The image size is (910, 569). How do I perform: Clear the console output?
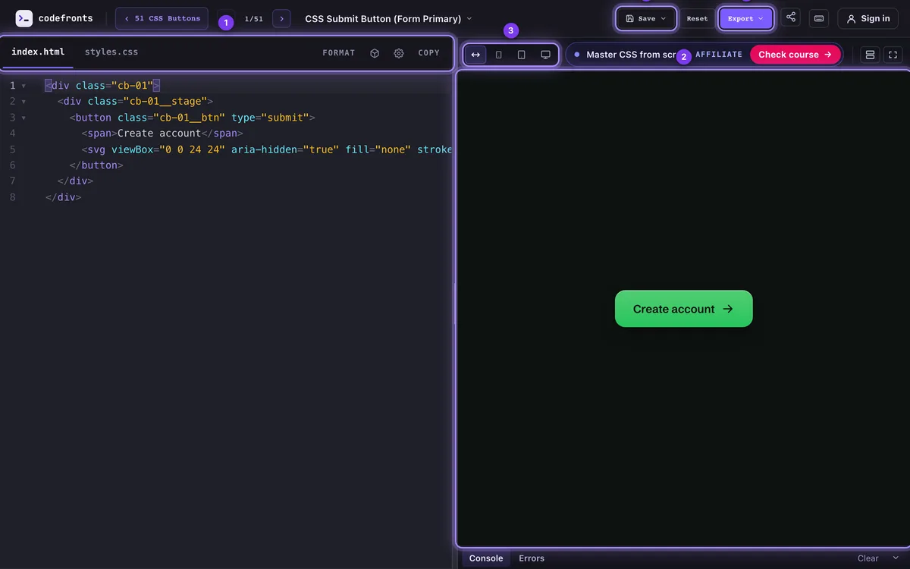pos(868,558)
